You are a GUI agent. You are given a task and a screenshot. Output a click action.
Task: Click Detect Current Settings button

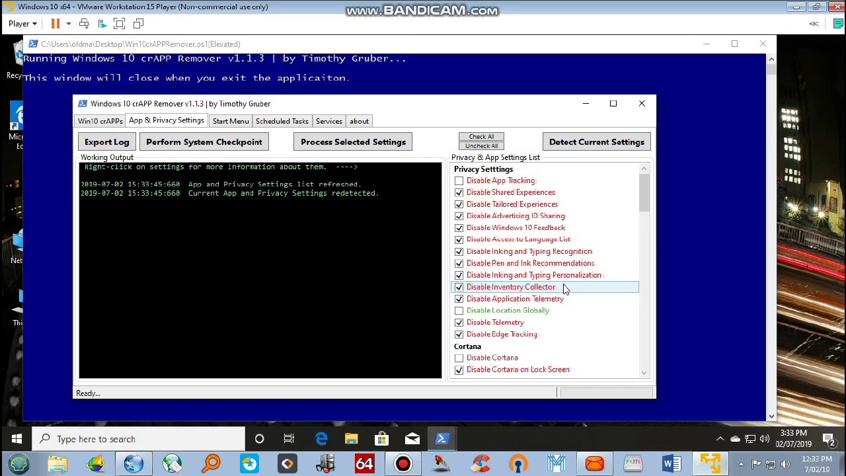[597, 142]
